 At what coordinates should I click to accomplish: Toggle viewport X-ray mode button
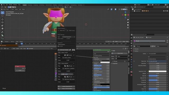point(119,9)
